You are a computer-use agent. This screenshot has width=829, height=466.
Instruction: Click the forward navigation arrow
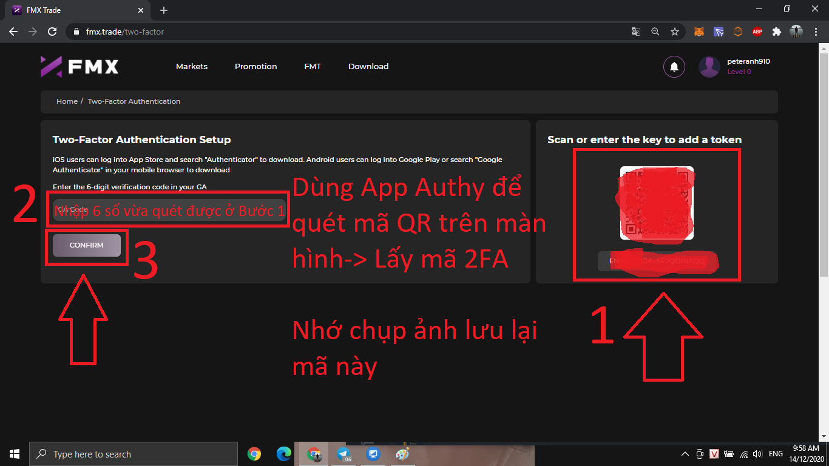[33, 32]
